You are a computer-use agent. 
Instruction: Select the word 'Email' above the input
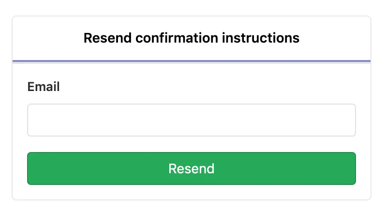44,87
